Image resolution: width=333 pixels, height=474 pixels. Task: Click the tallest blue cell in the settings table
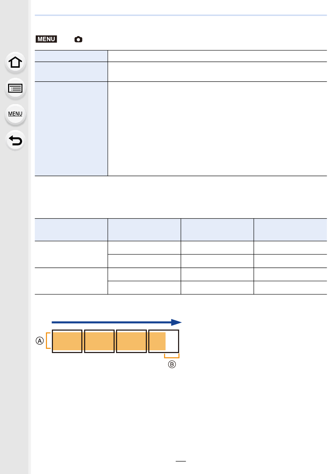pyautogui.click(x=71, y=129)
